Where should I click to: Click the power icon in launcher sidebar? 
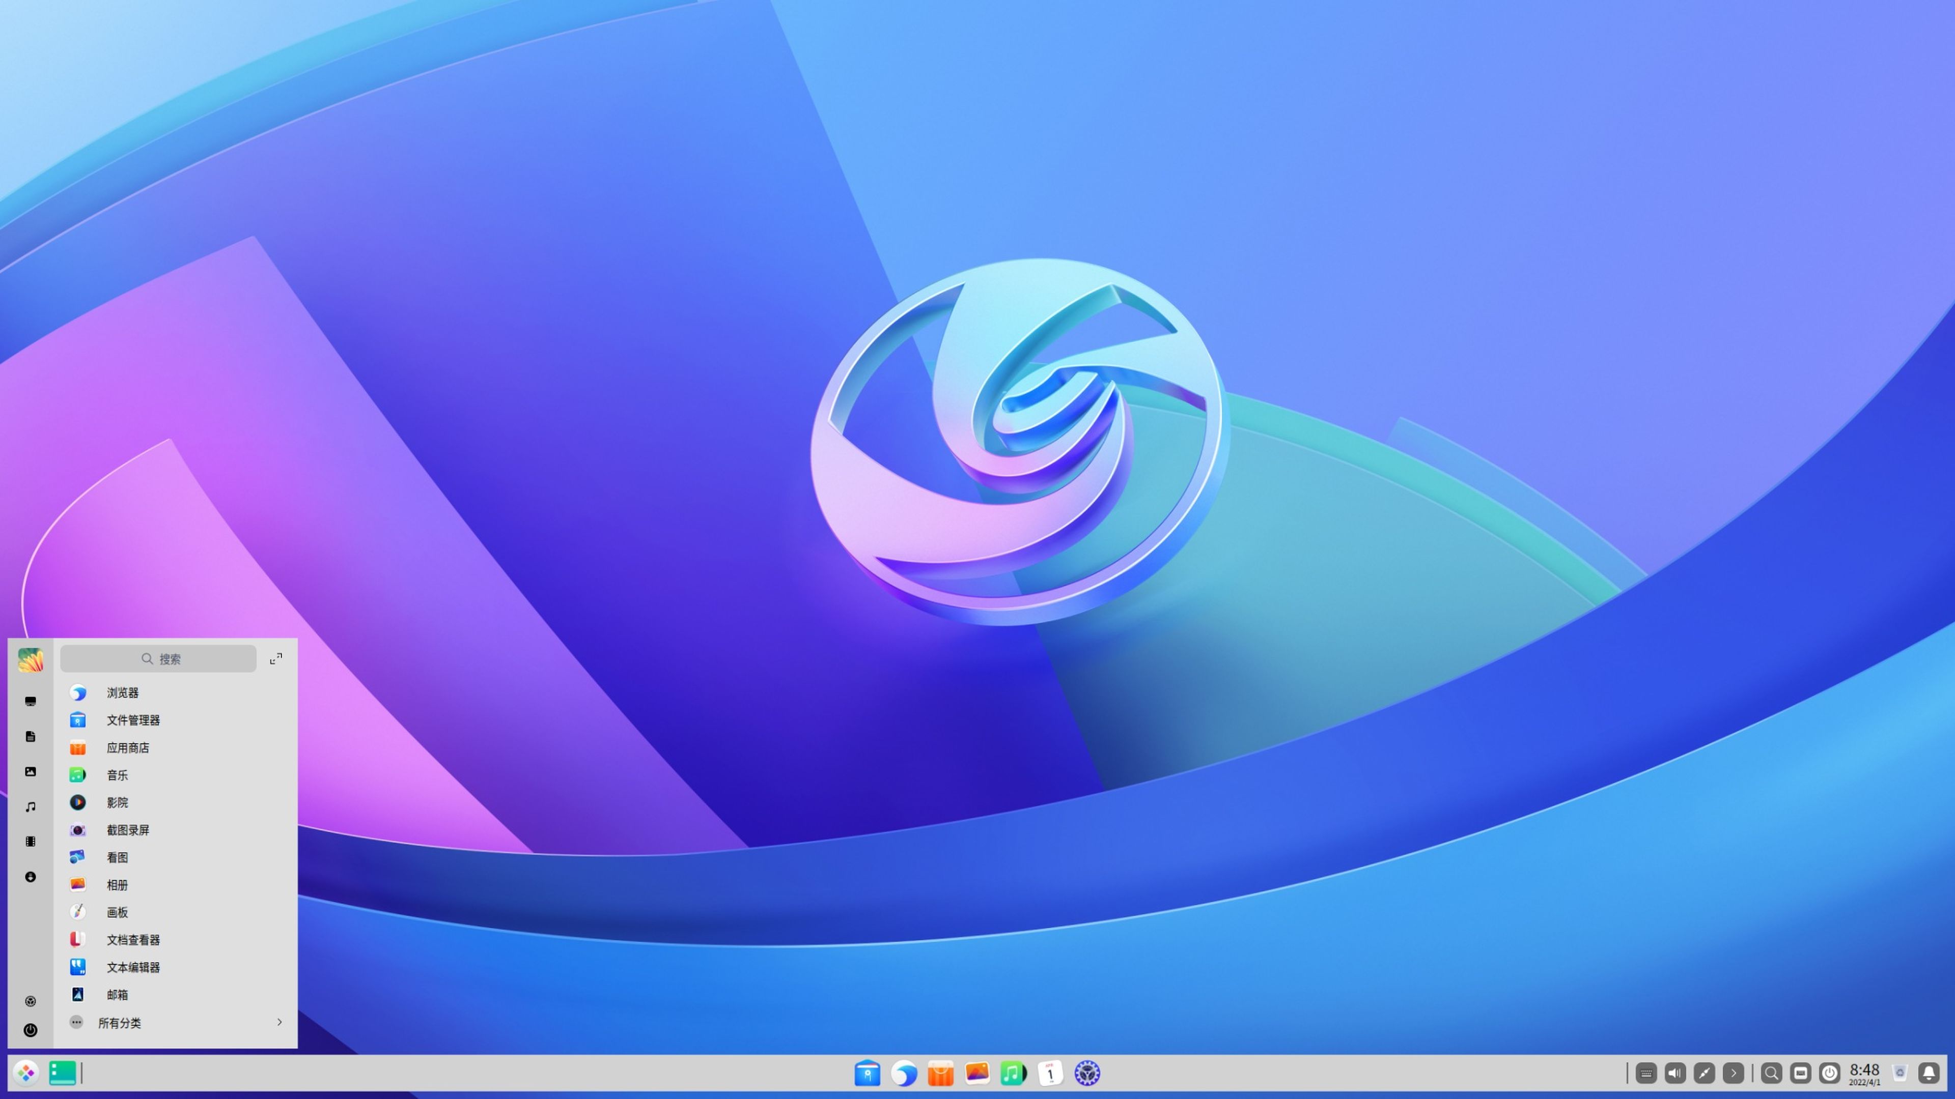click(x=31, y=1030)
